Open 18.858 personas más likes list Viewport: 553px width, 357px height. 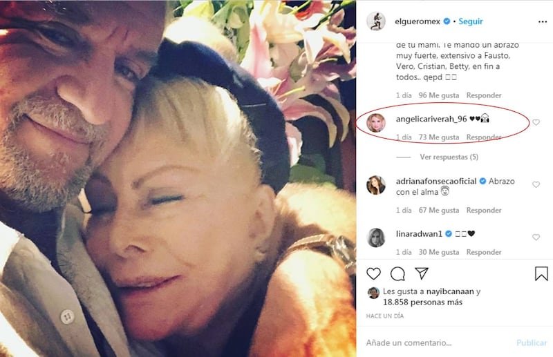pos(422,302)
